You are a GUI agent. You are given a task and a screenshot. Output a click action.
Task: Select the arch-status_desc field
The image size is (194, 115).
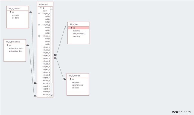16,51
